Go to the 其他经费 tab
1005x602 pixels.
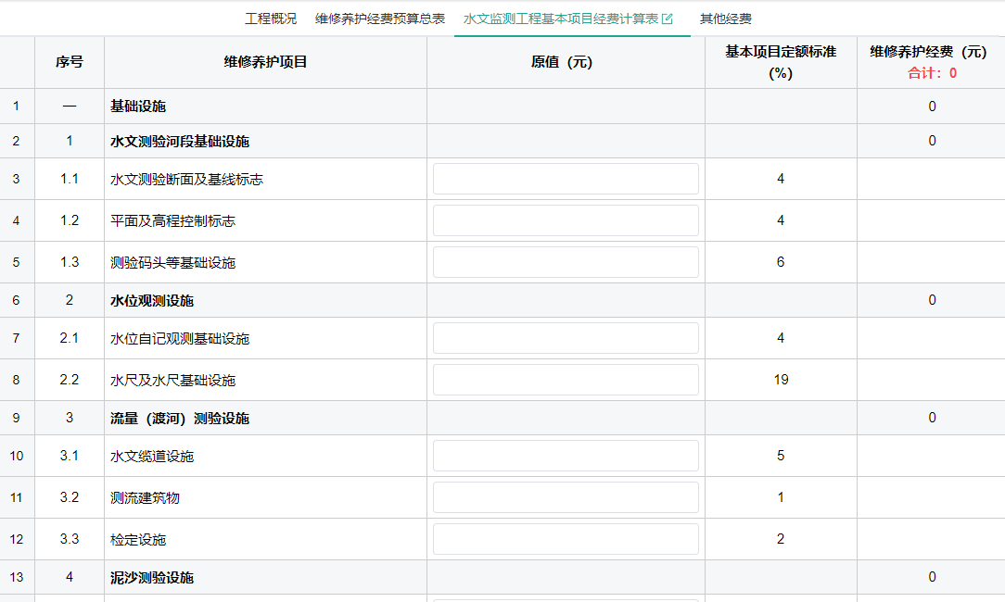(x=726, y=19)
